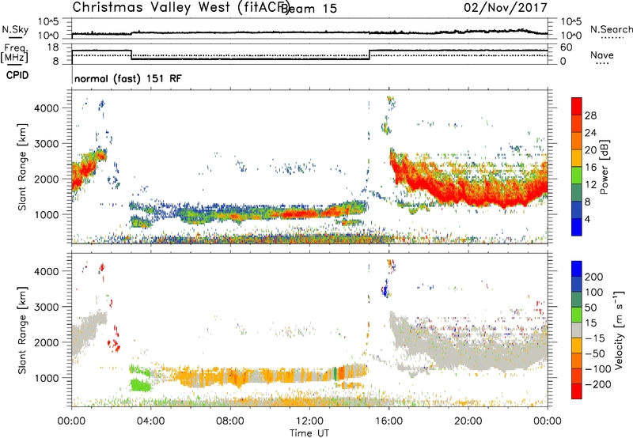Click the "1000" range tick on the velocity panel

coord(46,378)
